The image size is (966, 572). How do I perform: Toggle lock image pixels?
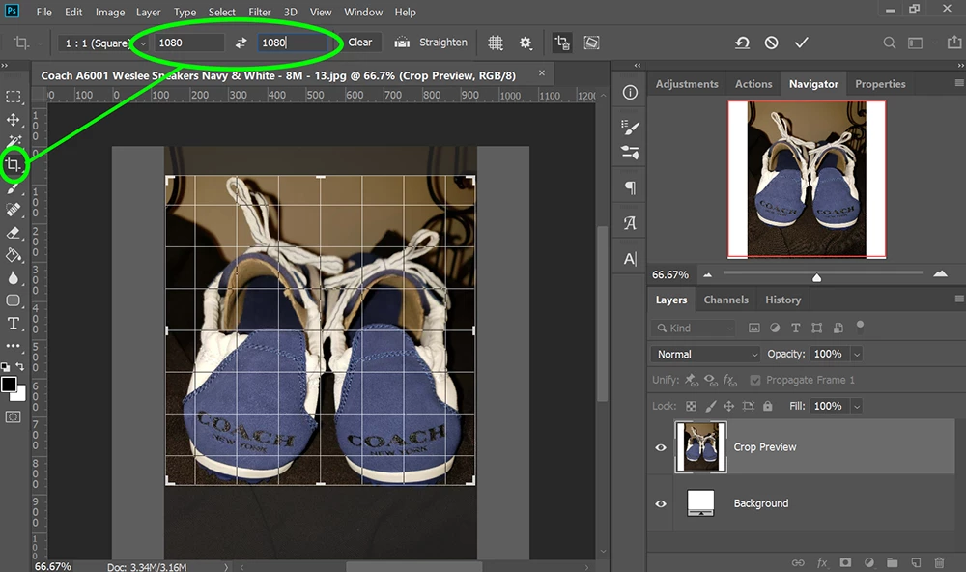[x=710, y=406]
